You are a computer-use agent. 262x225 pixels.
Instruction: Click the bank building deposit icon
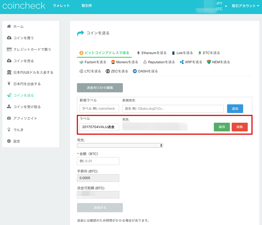[9, 72]
